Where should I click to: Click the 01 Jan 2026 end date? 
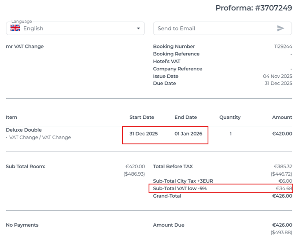pyautogui.click(x=188, y=134)
